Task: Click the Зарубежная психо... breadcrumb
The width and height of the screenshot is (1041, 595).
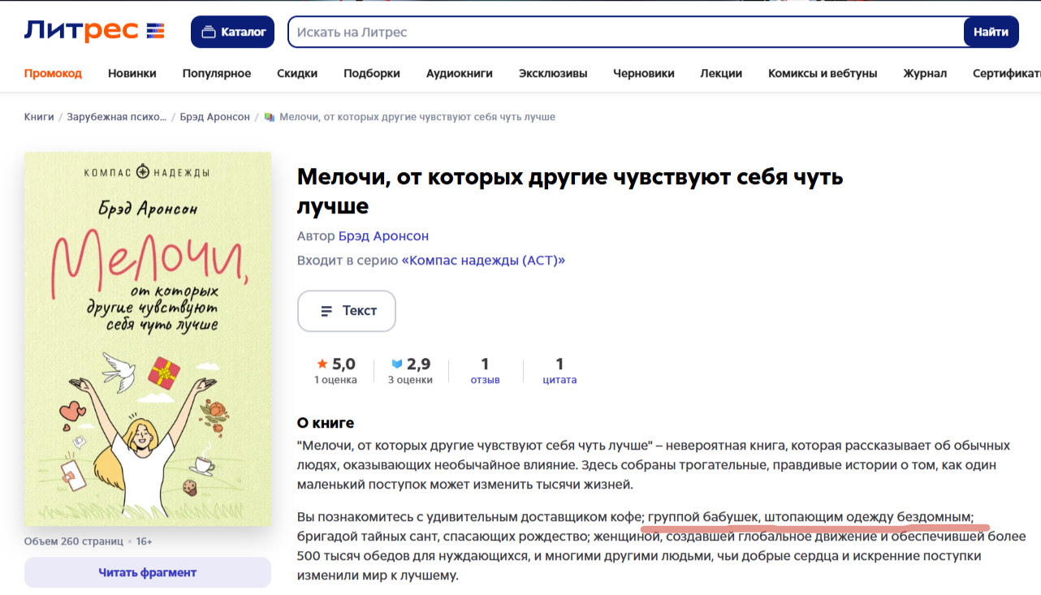Action: [117, 117]
